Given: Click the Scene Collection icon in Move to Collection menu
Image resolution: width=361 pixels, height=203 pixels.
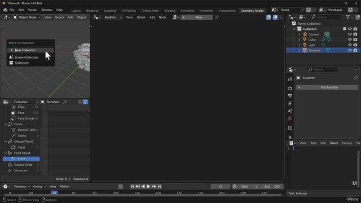Looking at the screenshot, I should point(11,58).
